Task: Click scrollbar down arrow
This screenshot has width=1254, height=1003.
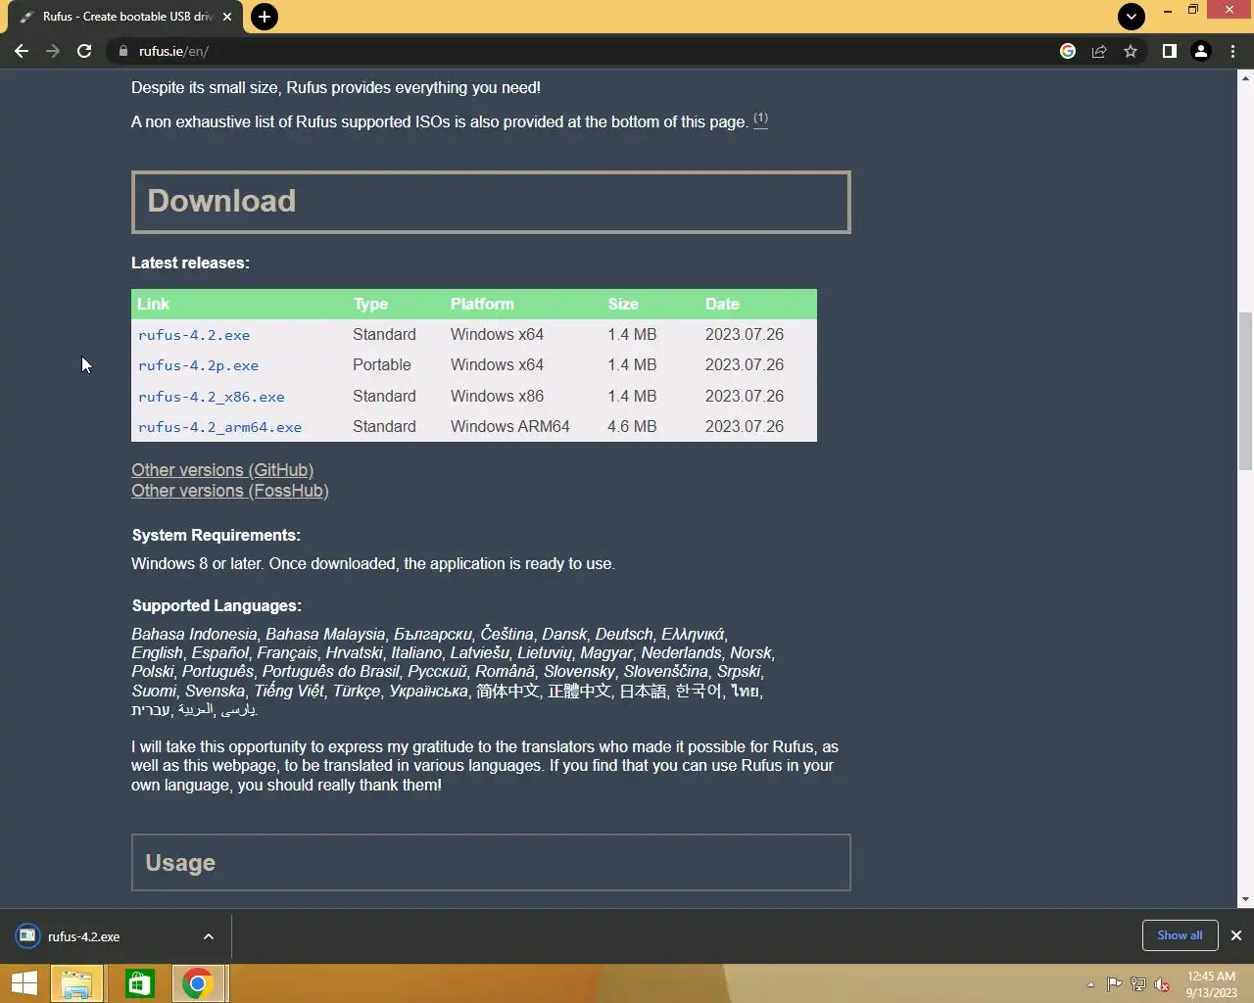Action: point(1245,899)
